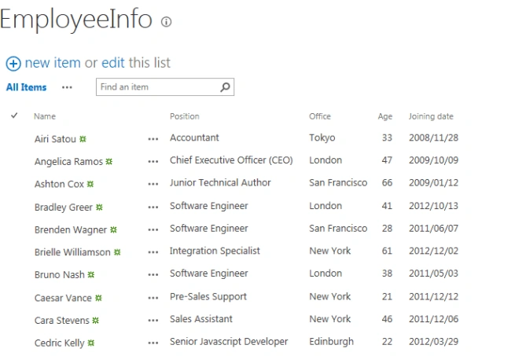Open the Airi Satou item
Viewport: 511px width, 356px height.
[x=55, y=139]
